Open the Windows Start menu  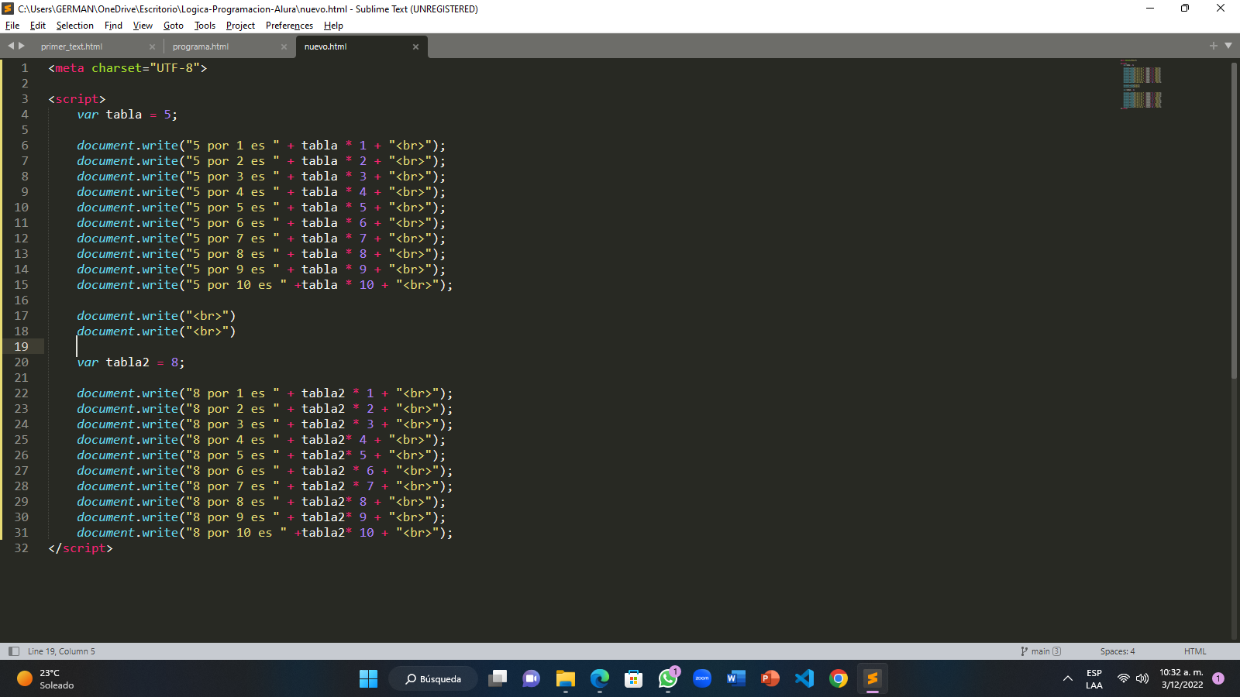click(x=368, y=679)
